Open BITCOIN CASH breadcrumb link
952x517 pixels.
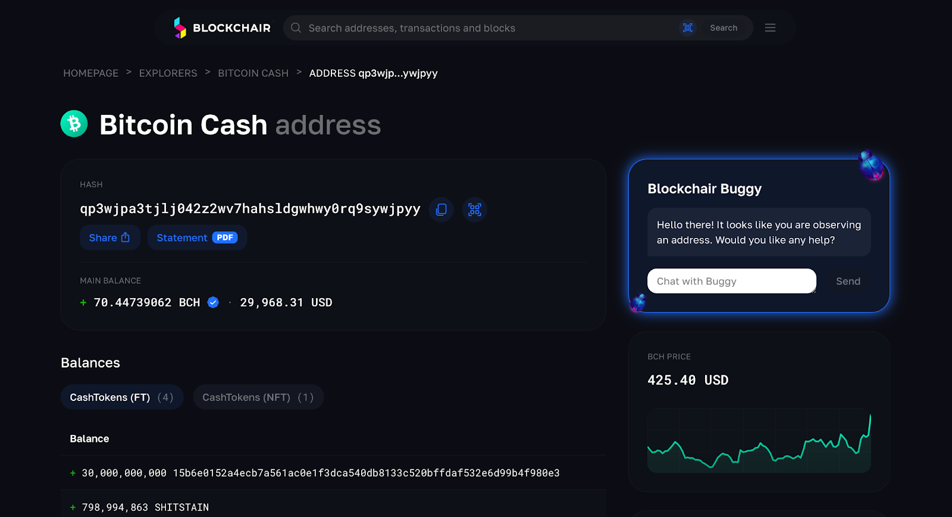point(253,73)
